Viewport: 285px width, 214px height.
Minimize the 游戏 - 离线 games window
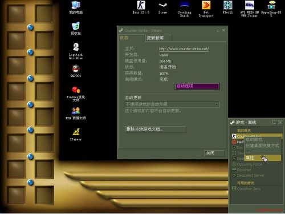[x=275, y=123]
